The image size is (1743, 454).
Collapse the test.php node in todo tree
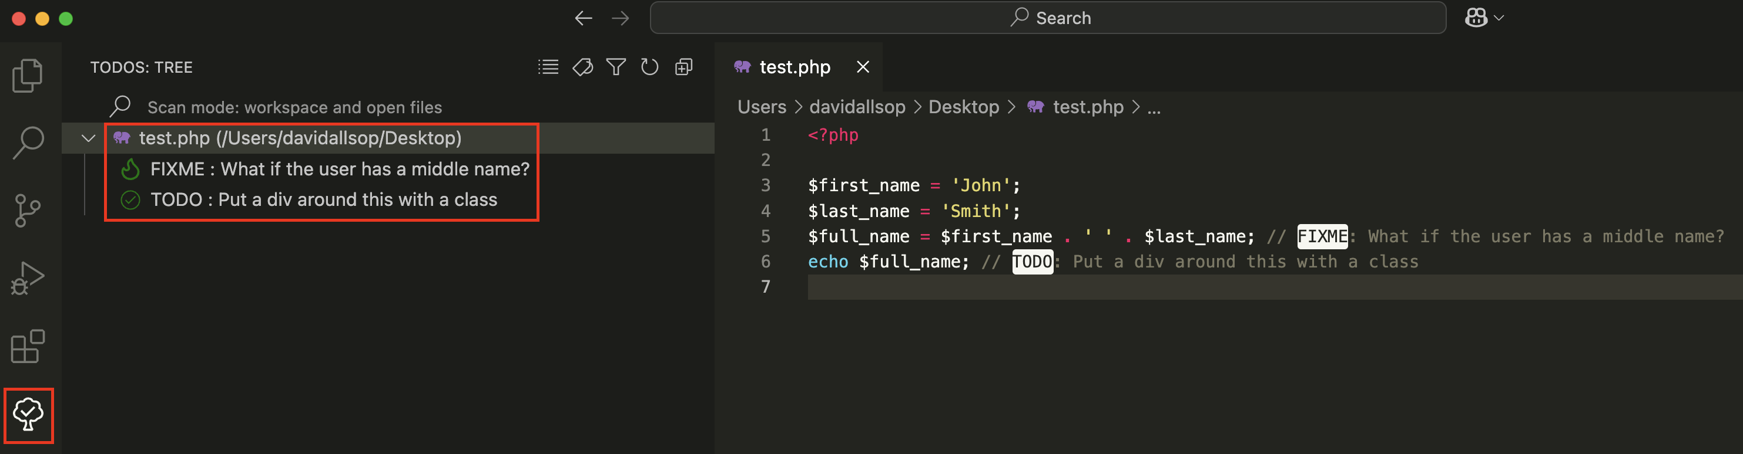[x=88, y=138]
